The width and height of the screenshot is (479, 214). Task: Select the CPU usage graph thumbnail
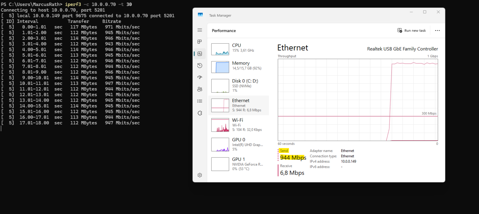[220, 49]
